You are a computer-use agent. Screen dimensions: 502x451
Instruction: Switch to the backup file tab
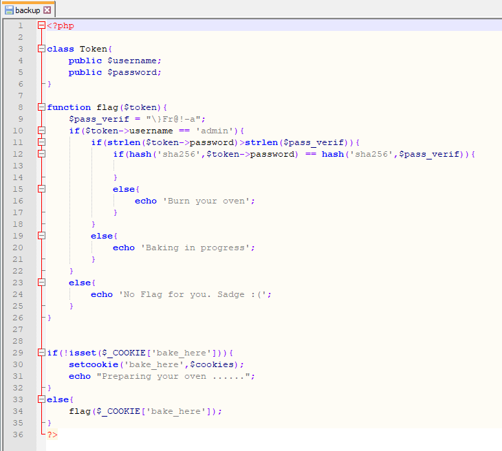[x=28, y=10]
